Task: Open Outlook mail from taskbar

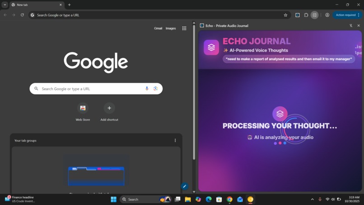Action: (240, 200)
